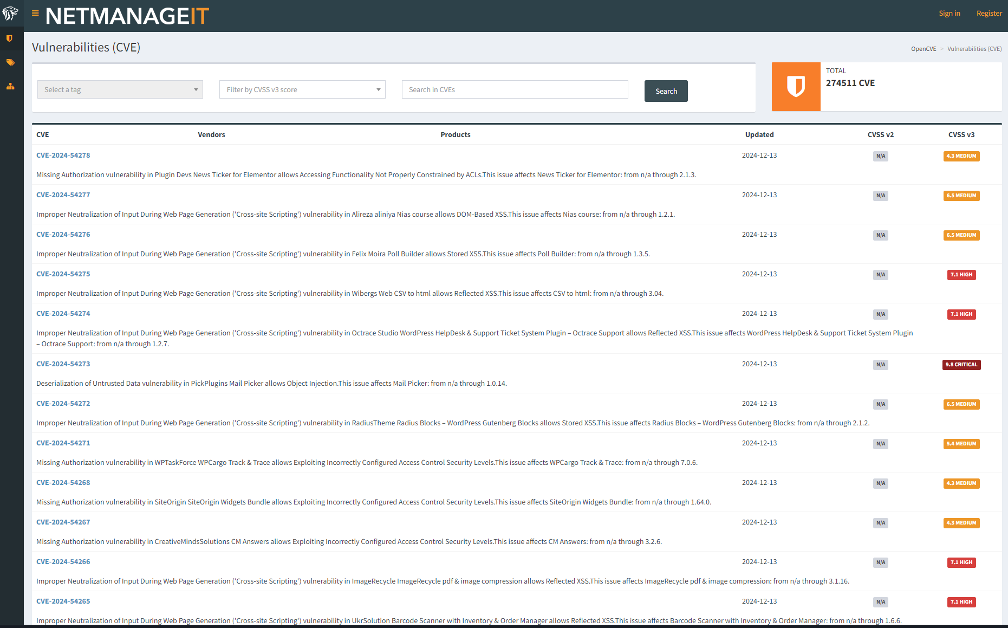1008x628 pixels.
Task: Open CVE-2024-54278 details
Action: pyautogui.click(x=63, y=156)
